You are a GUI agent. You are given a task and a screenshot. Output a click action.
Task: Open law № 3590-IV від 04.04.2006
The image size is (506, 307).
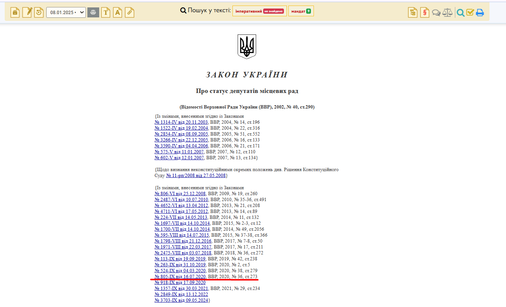(x=181, y=146)
